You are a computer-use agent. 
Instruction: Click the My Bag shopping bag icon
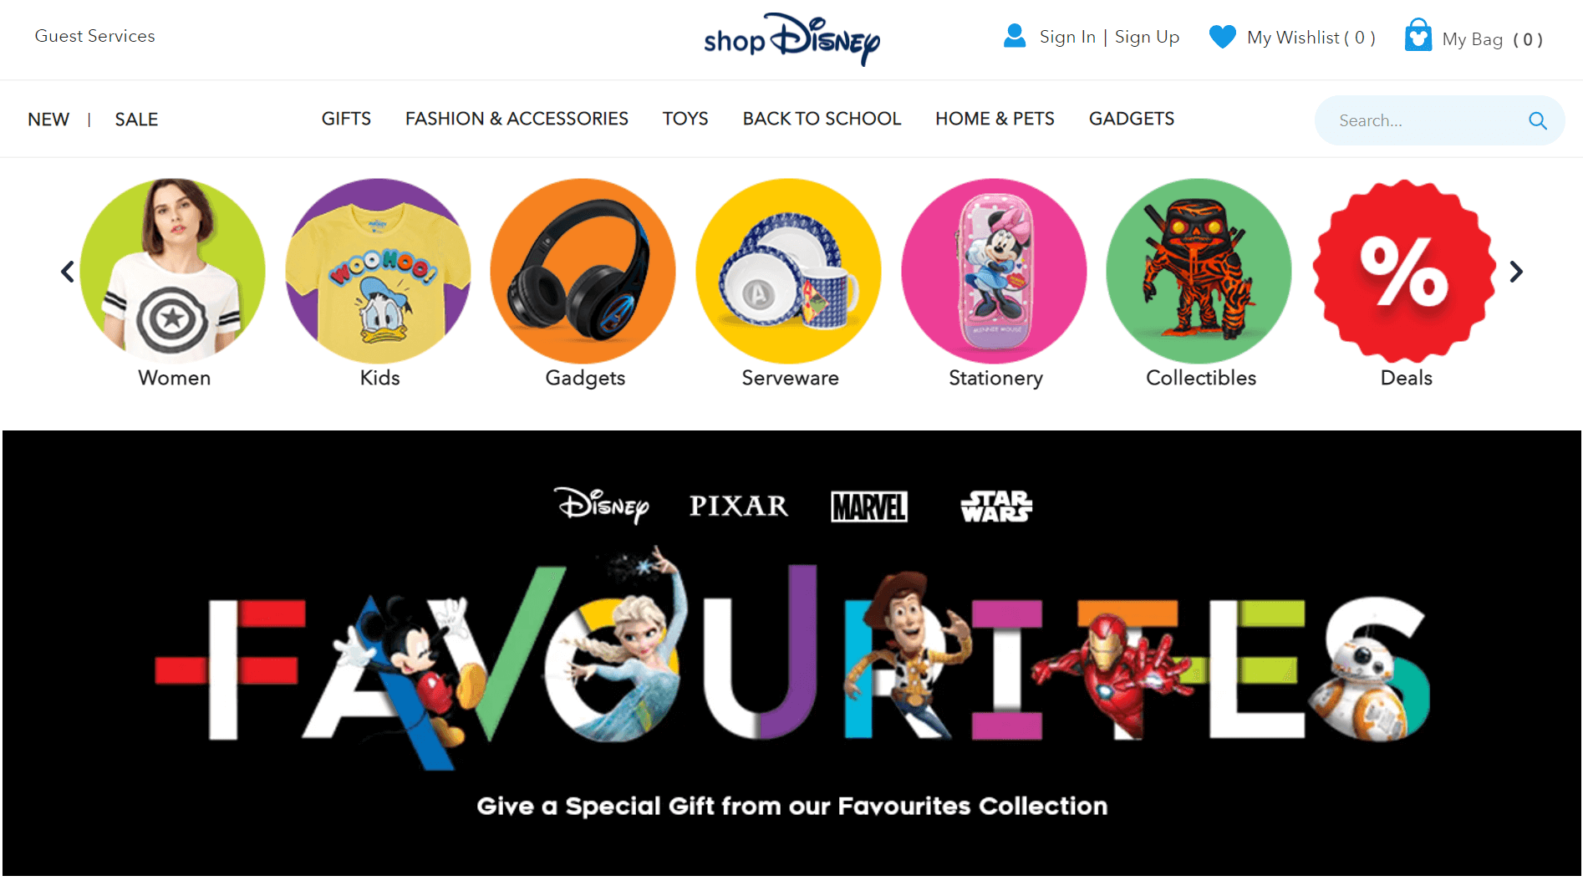tap(1418, 36)
